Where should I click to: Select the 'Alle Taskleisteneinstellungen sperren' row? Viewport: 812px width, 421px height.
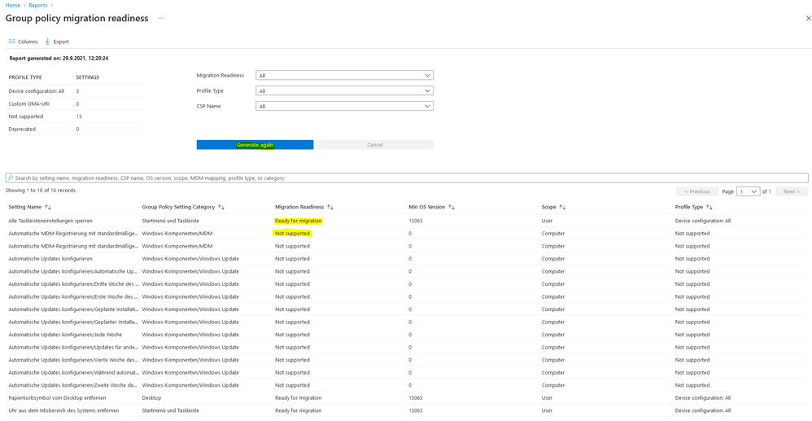pos(406,221)
